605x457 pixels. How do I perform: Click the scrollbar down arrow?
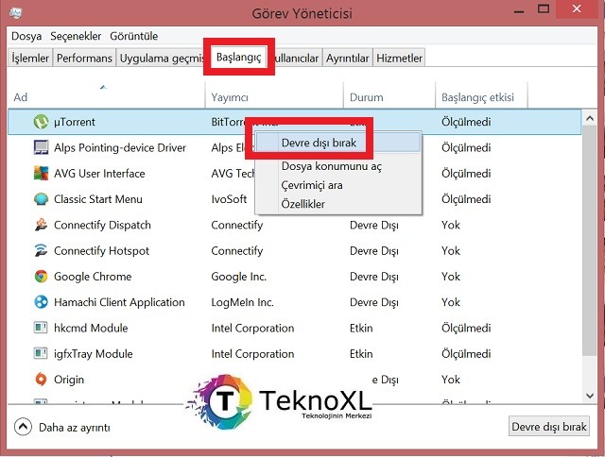(590, 396)
